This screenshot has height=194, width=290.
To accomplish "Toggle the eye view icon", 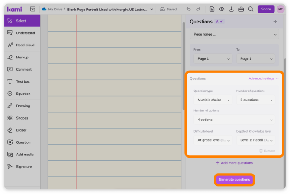I will [222, 9].
